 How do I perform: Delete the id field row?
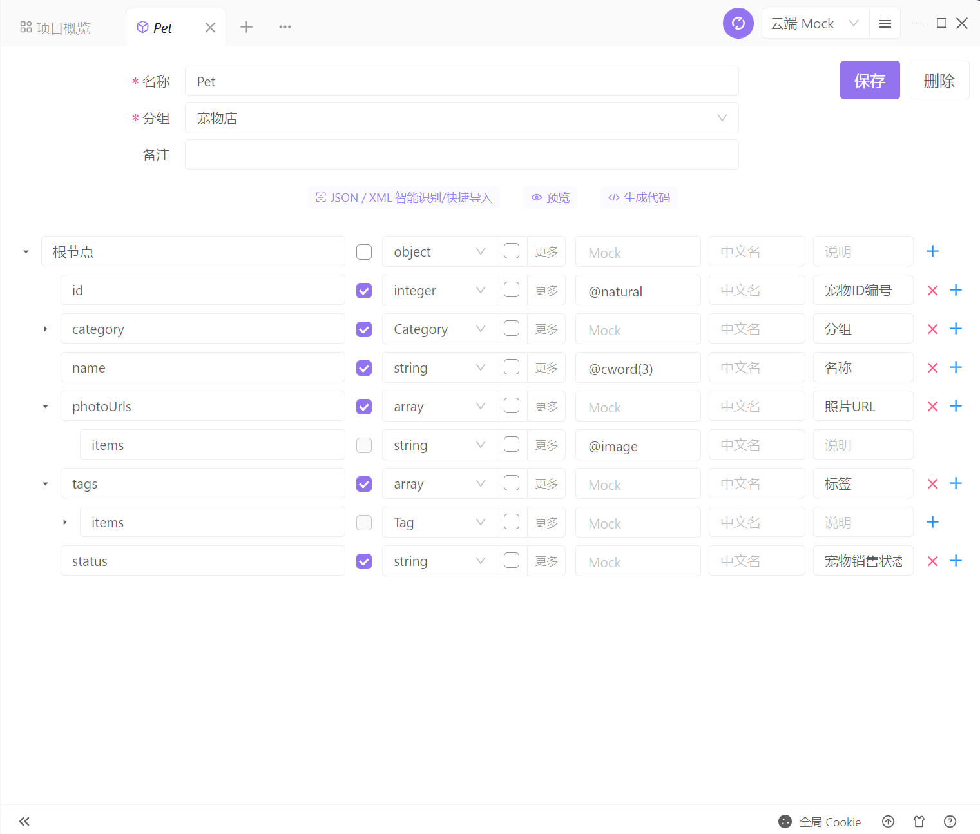coord(932,291)
